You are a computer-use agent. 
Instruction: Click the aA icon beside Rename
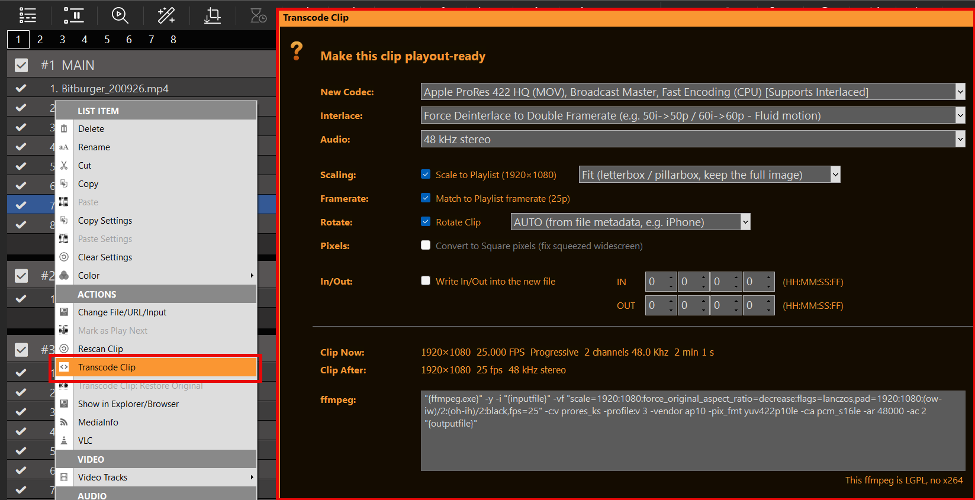tap(64, 147)
